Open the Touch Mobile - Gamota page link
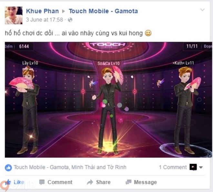Image resolution: width=213 pixels, height=192 pixels. [103, 11]
